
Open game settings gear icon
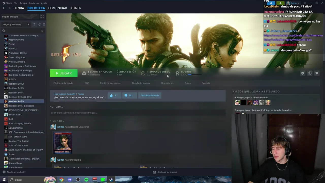tap(302, 73)
